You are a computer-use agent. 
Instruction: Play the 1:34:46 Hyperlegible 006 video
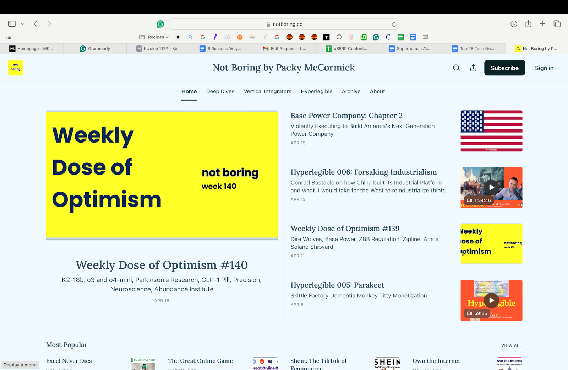[x=491, y=187]
